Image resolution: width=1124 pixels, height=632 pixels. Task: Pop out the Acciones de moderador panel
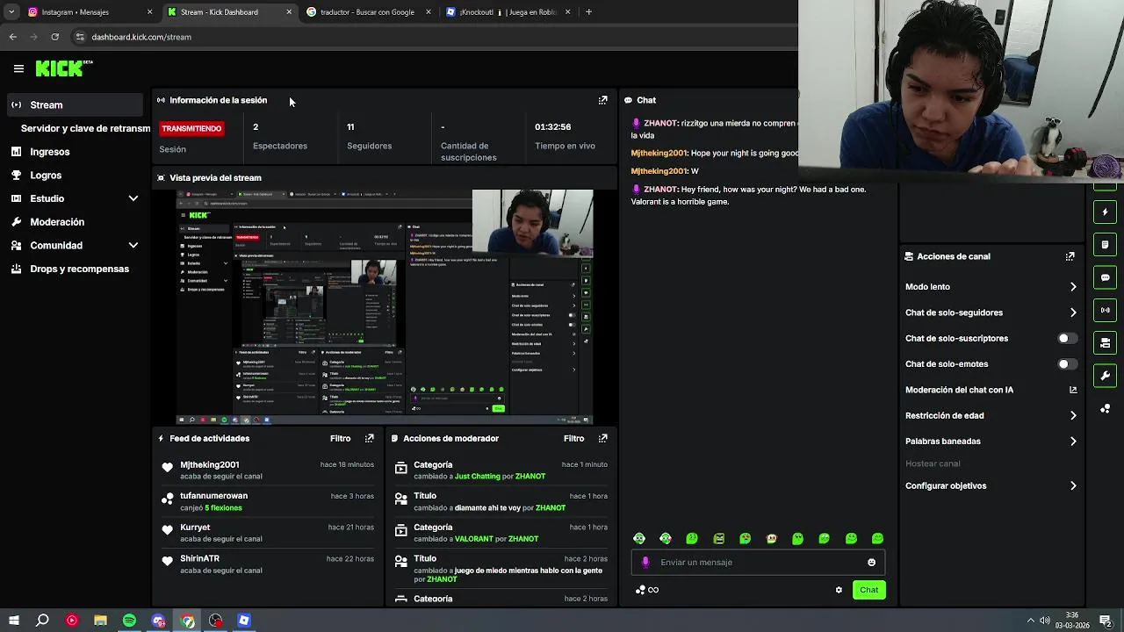click(x=602, y=438)
